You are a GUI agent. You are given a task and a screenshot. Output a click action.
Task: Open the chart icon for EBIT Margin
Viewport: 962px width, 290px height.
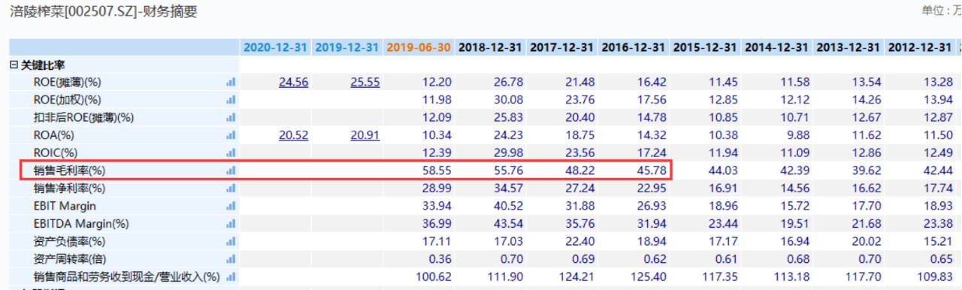231,206
